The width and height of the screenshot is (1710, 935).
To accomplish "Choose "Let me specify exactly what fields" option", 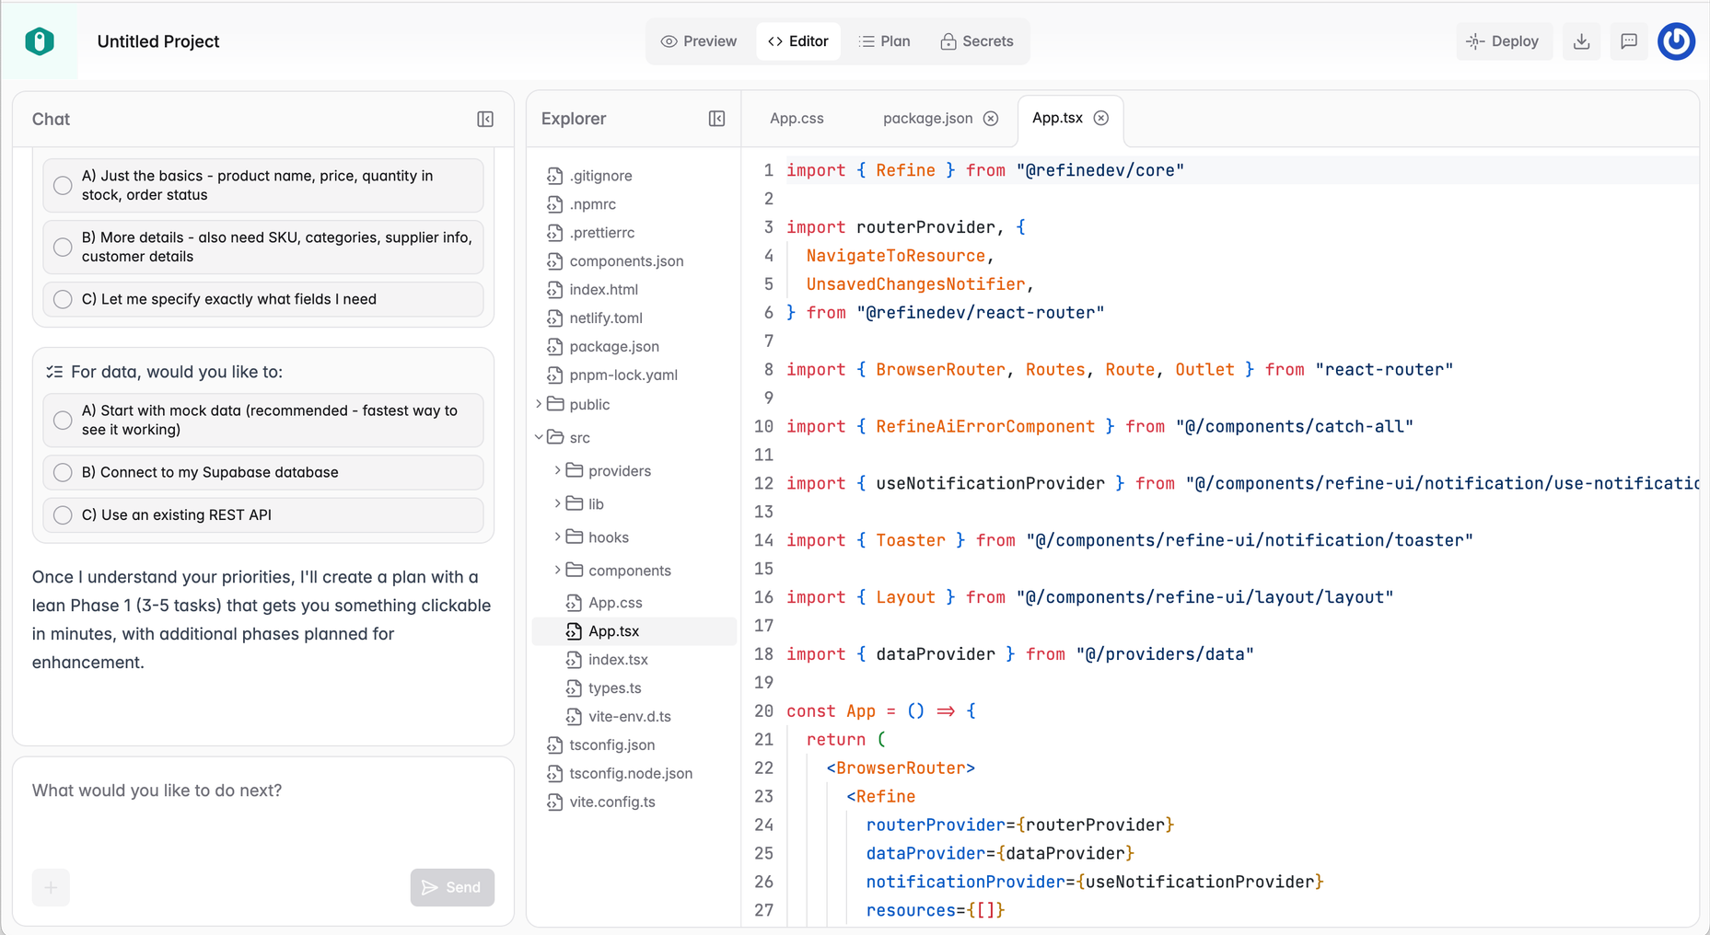I will [x=63, y=299].
